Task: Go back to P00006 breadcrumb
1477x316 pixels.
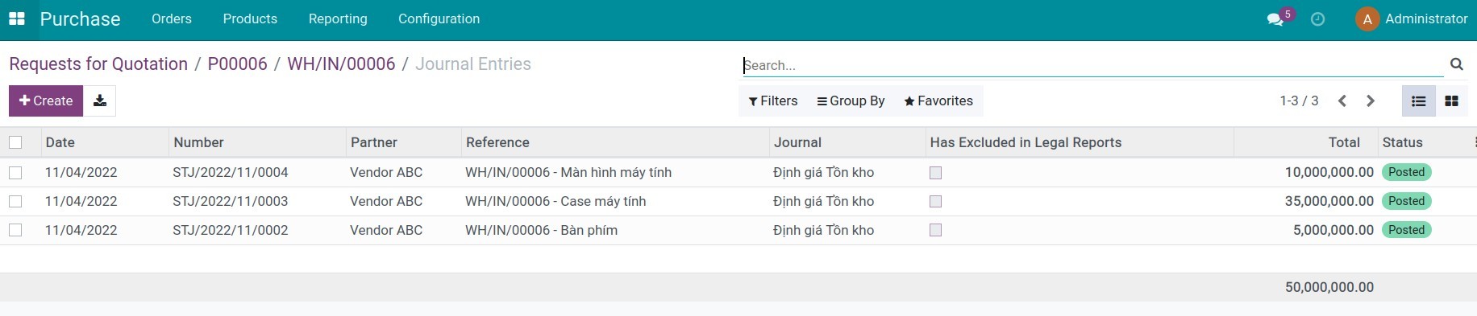Action: (x=237, y=64)
